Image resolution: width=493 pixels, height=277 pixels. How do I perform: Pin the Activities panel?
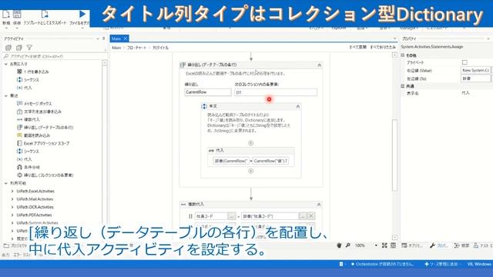pyautogui.click(x=103, y=38)
